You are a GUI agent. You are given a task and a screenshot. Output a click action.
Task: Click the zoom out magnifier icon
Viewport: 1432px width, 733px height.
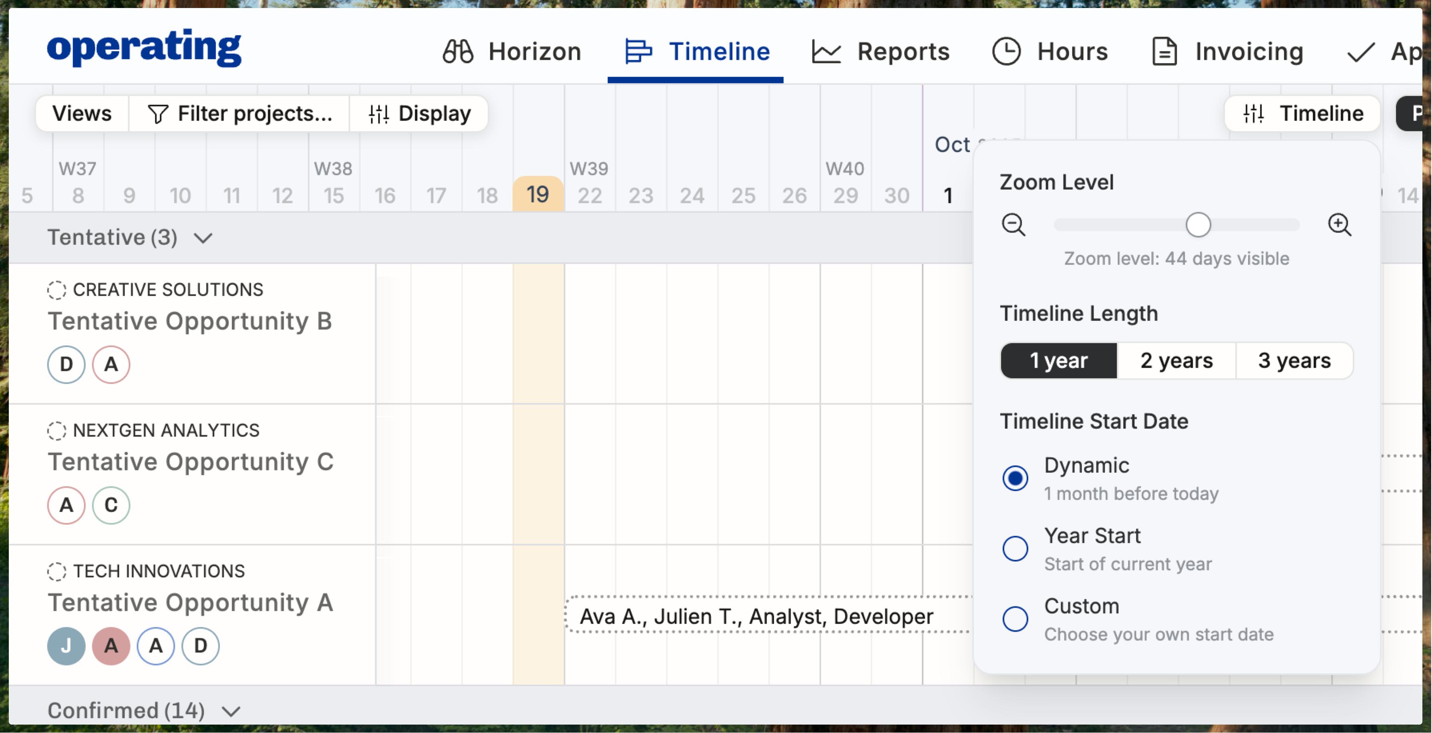[x=1013, y=225]
